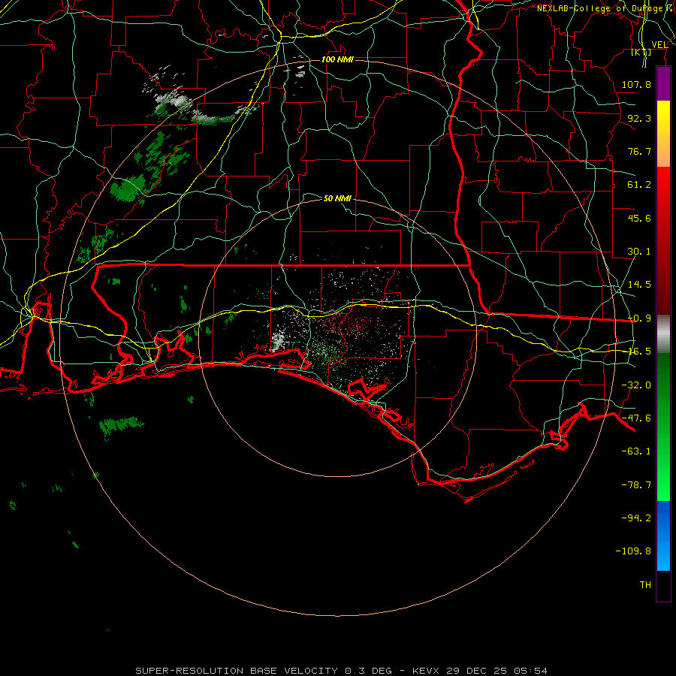
Task: Click the 107.8 value on velocity scale
Action: [x=636, y=84]
